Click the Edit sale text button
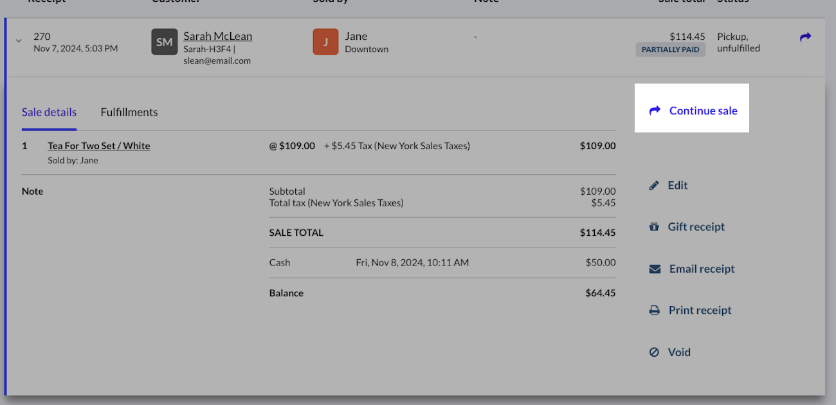This screenshot has width=836, height=405. [678, 185]
